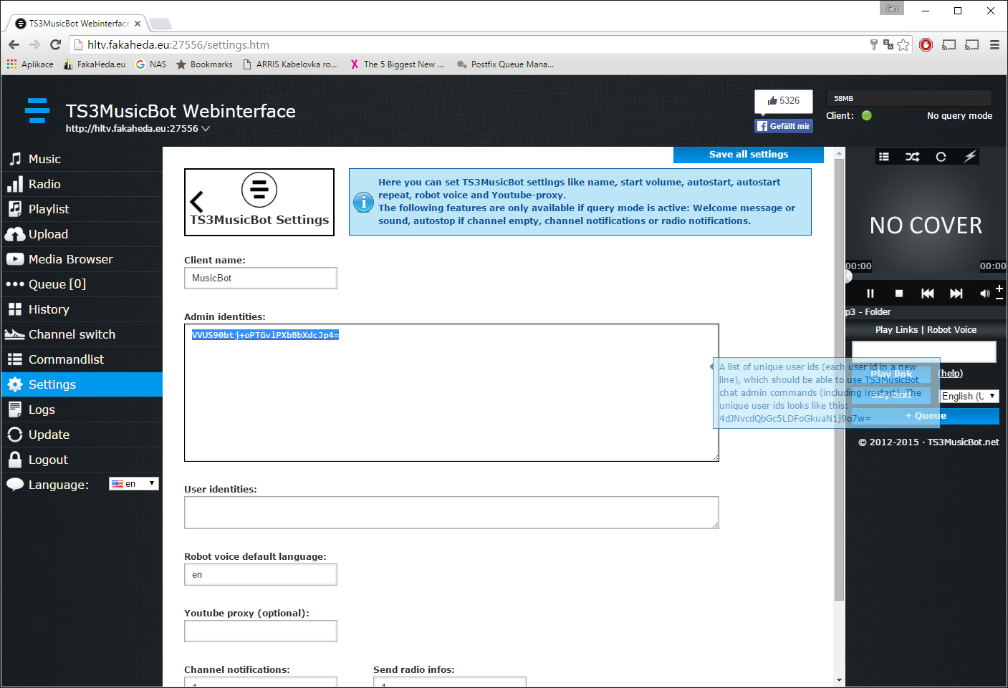This screenshot has width=1008, height=688.
Task: Click blue info icon in help box
Action: [x=364, y=203]
